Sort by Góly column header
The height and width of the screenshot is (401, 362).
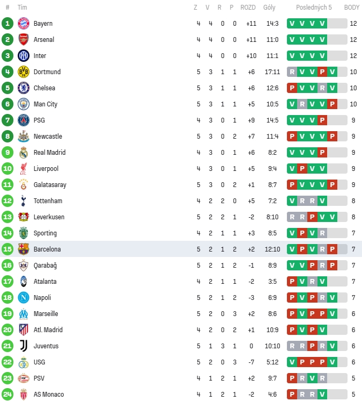[269, 8]
